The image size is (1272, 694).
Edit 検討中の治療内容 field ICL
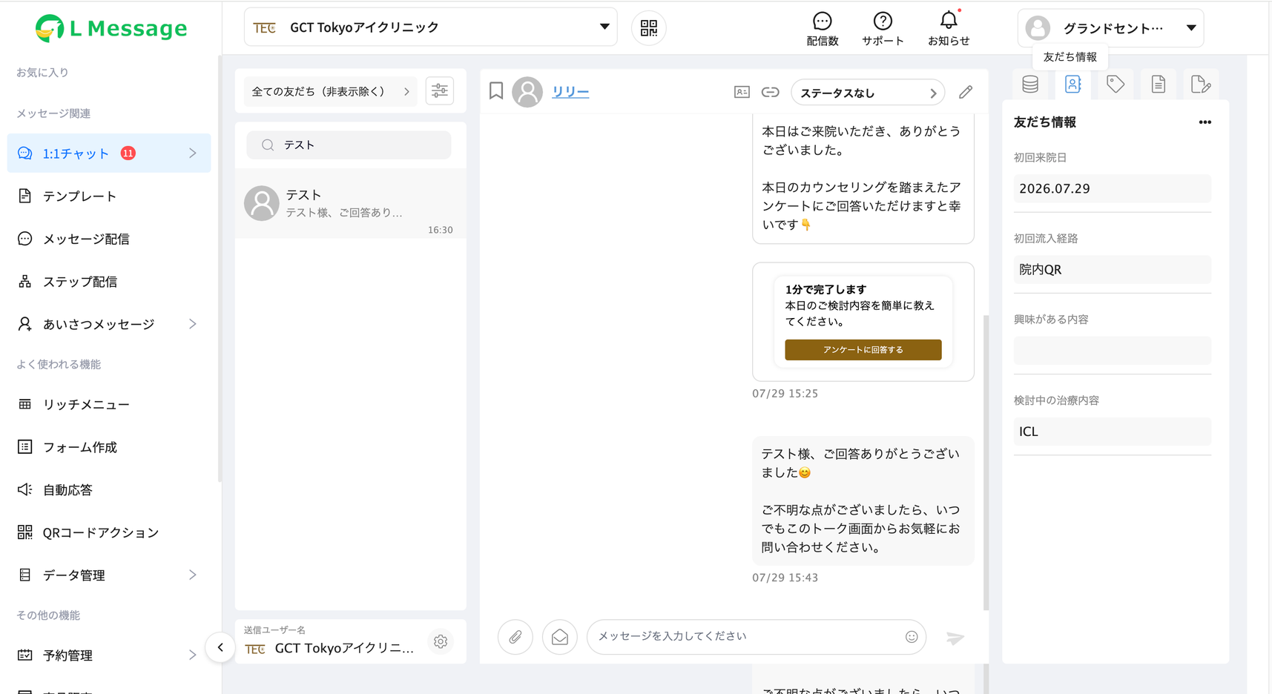pos(1112,432)
